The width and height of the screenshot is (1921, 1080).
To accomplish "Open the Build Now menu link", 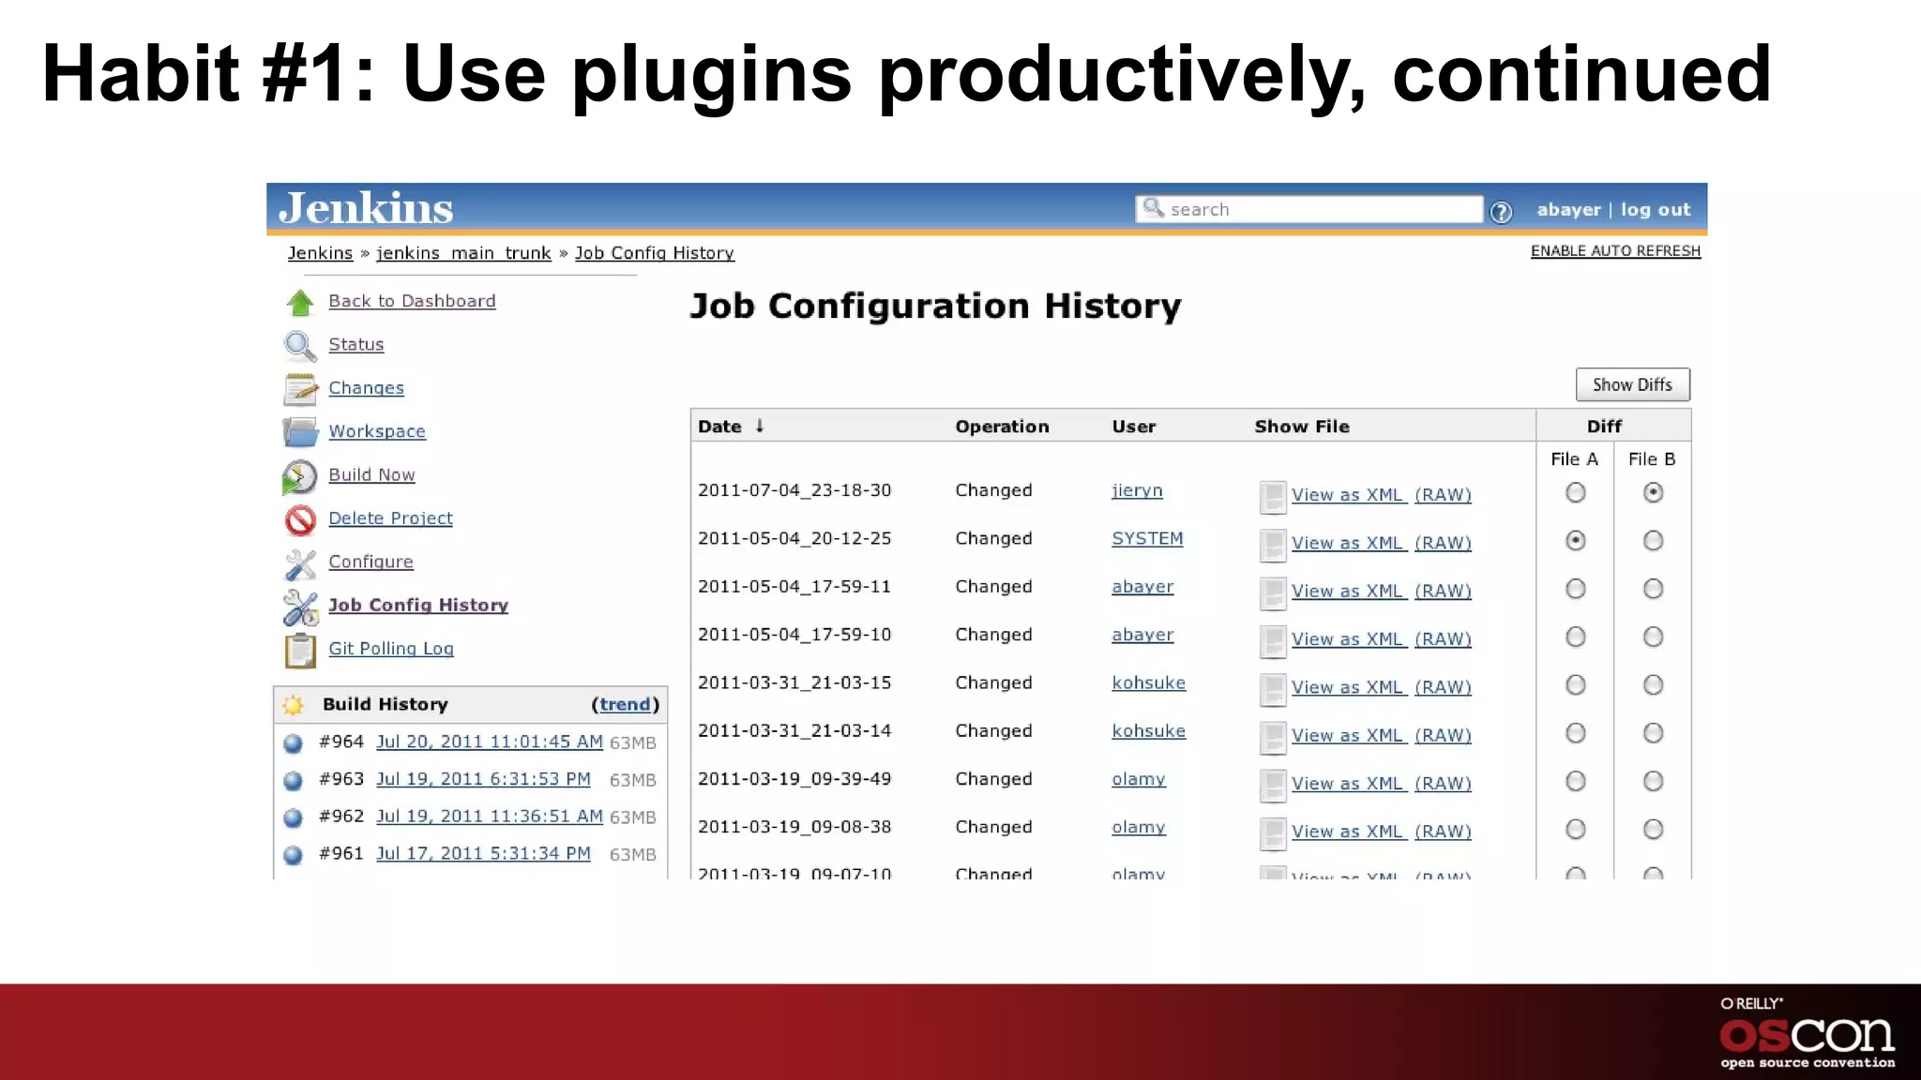I will 371,474.
